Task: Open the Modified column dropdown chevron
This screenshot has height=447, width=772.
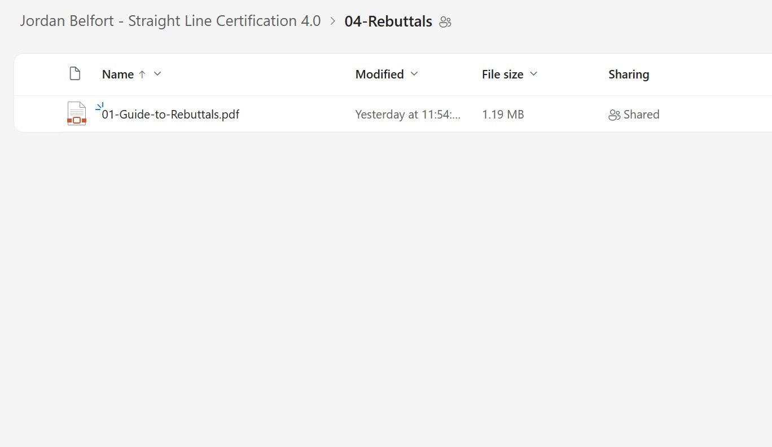Action: (x=414, y=74)
